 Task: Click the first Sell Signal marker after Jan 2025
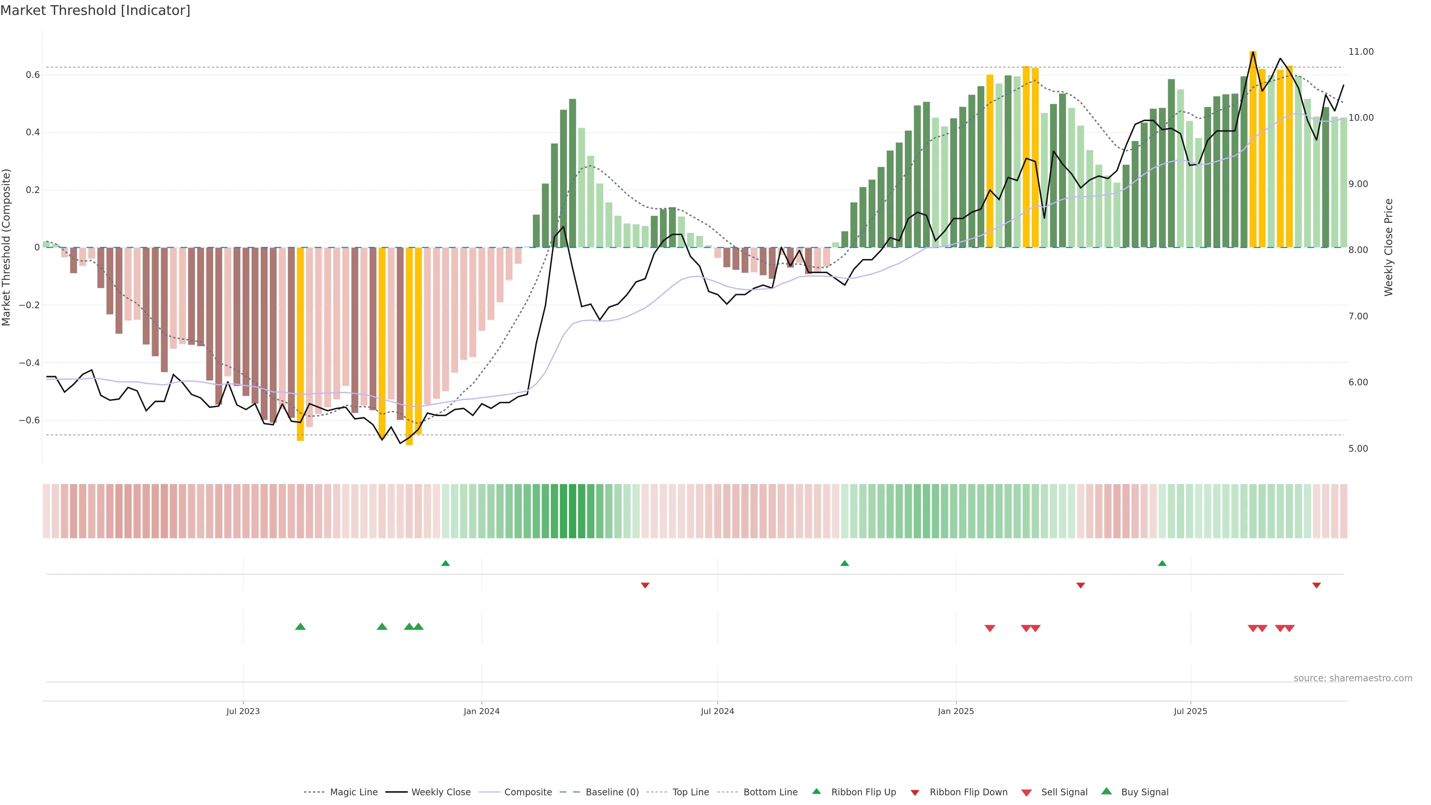(x=990, y=628)
